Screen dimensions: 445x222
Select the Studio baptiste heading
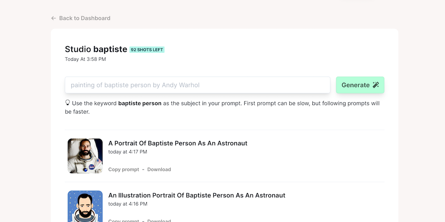click(96, 49)
